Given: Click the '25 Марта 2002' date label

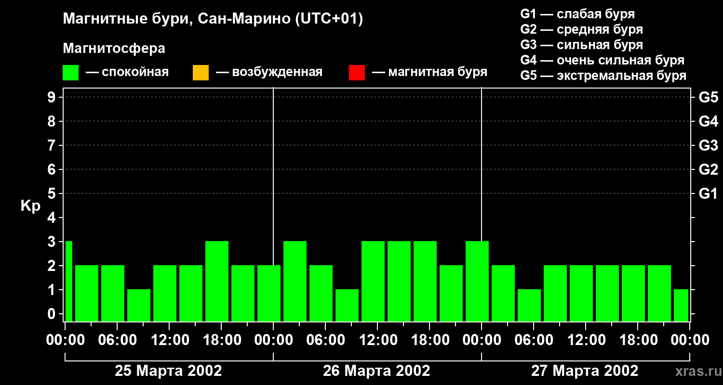Looking at the screenshot, I should pos(168,371).
